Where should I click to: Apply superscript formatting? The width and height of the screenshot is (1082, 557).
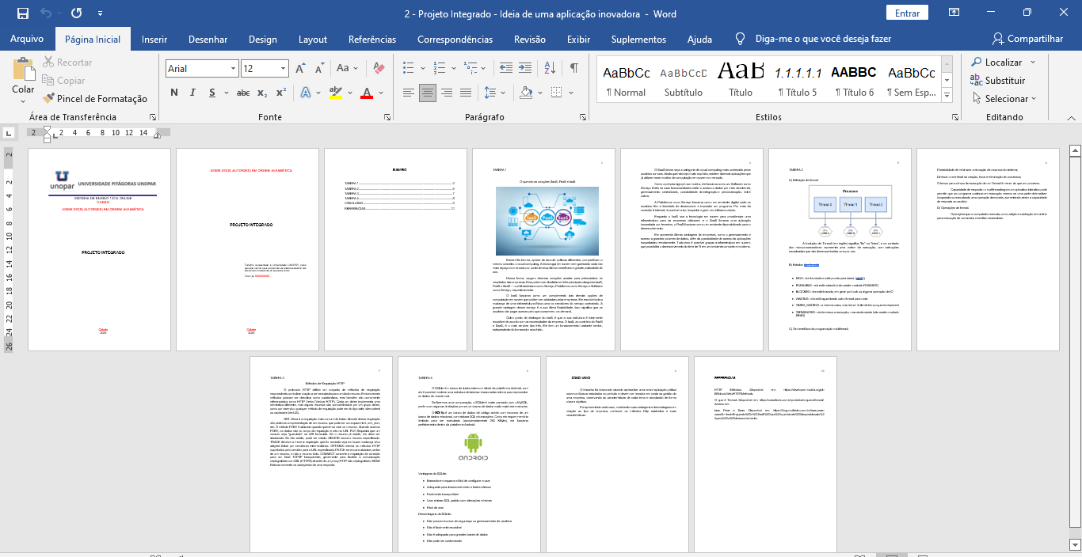click(280, 93)
